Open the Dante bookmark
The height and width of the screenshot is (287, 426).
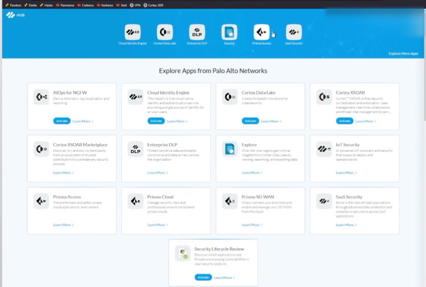coord(30,5)
